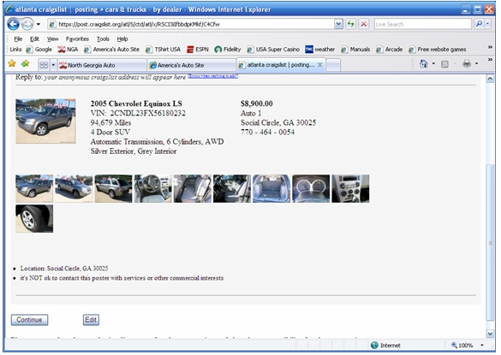
Task: Click the Live Search box
Action: pyautogui.click(x=423, y=24)
